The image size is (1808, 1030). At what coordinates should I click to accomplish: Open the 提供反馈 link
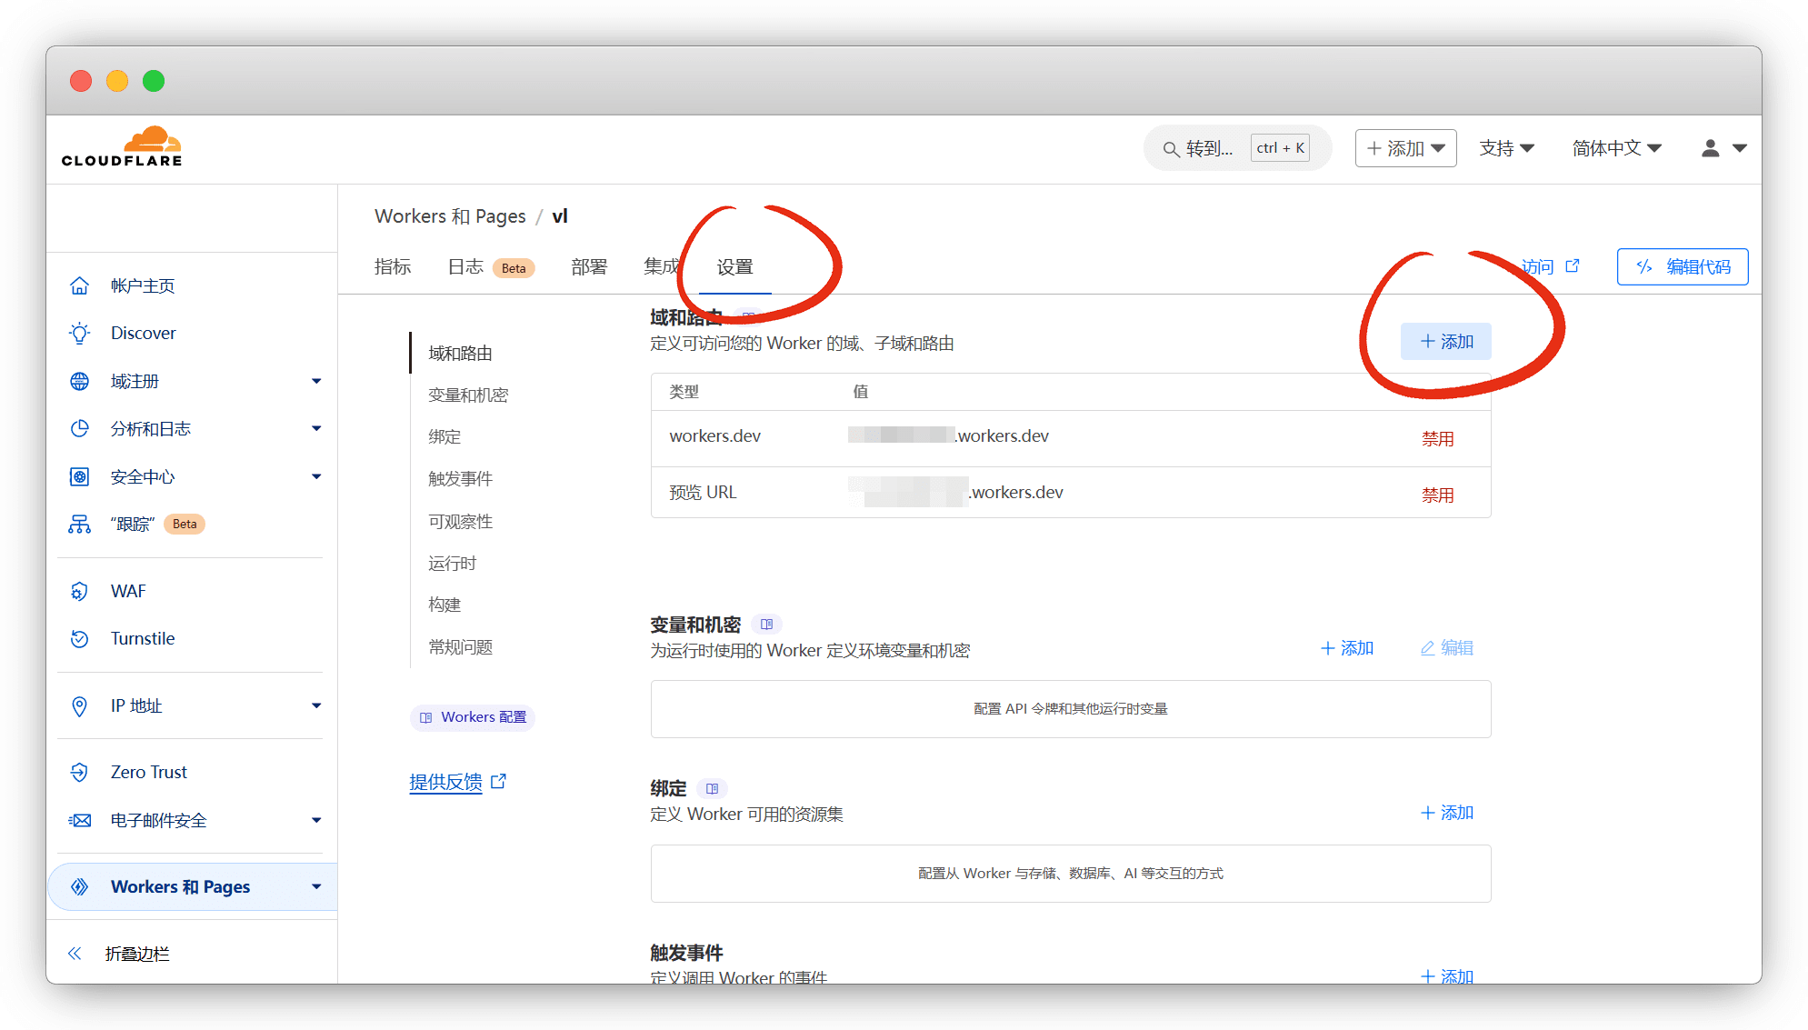click(446, 782)
